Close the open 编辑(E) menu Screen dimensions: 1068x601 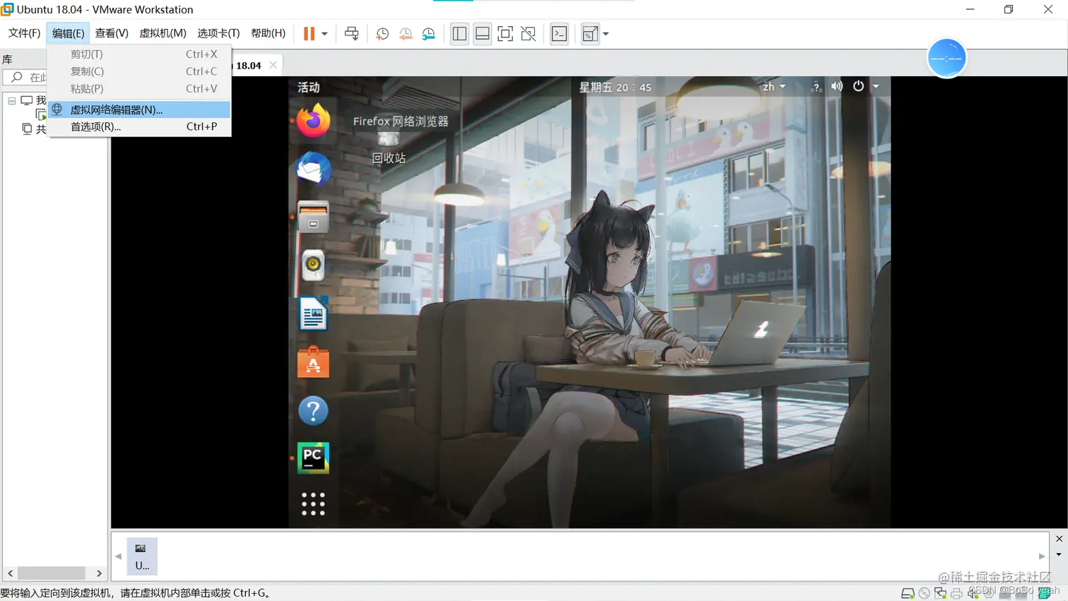tap(68, 33)
